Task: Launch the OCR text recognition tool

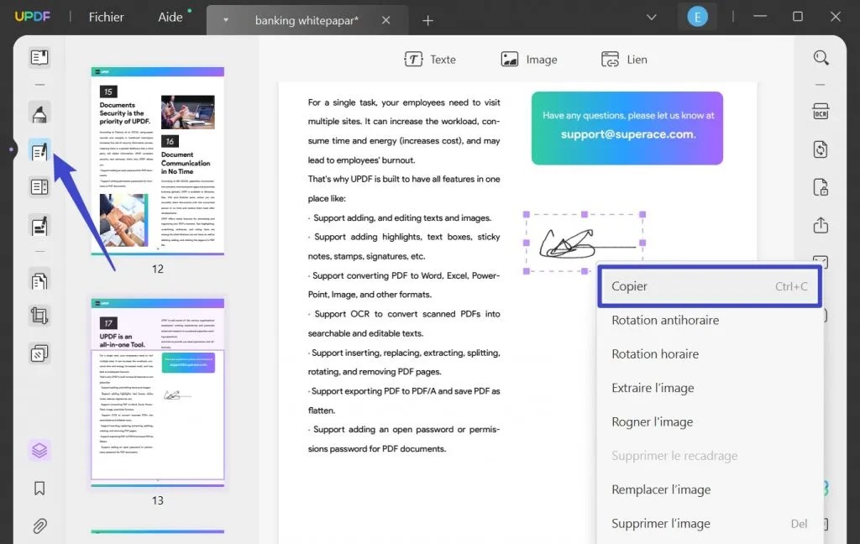Action: click(x=821, y=110)
